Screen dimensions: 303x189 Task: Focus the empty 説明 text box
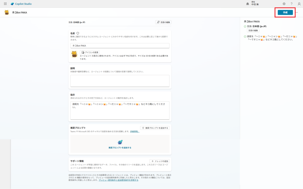(120, 81)
